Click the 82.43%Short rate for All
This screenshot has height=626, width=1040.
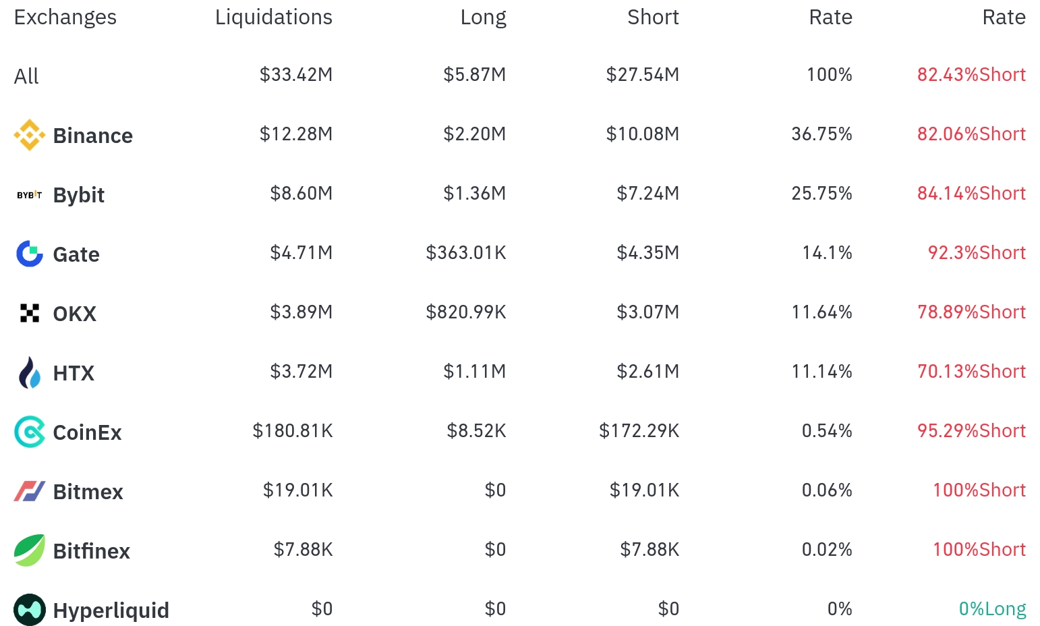(971, 75)
